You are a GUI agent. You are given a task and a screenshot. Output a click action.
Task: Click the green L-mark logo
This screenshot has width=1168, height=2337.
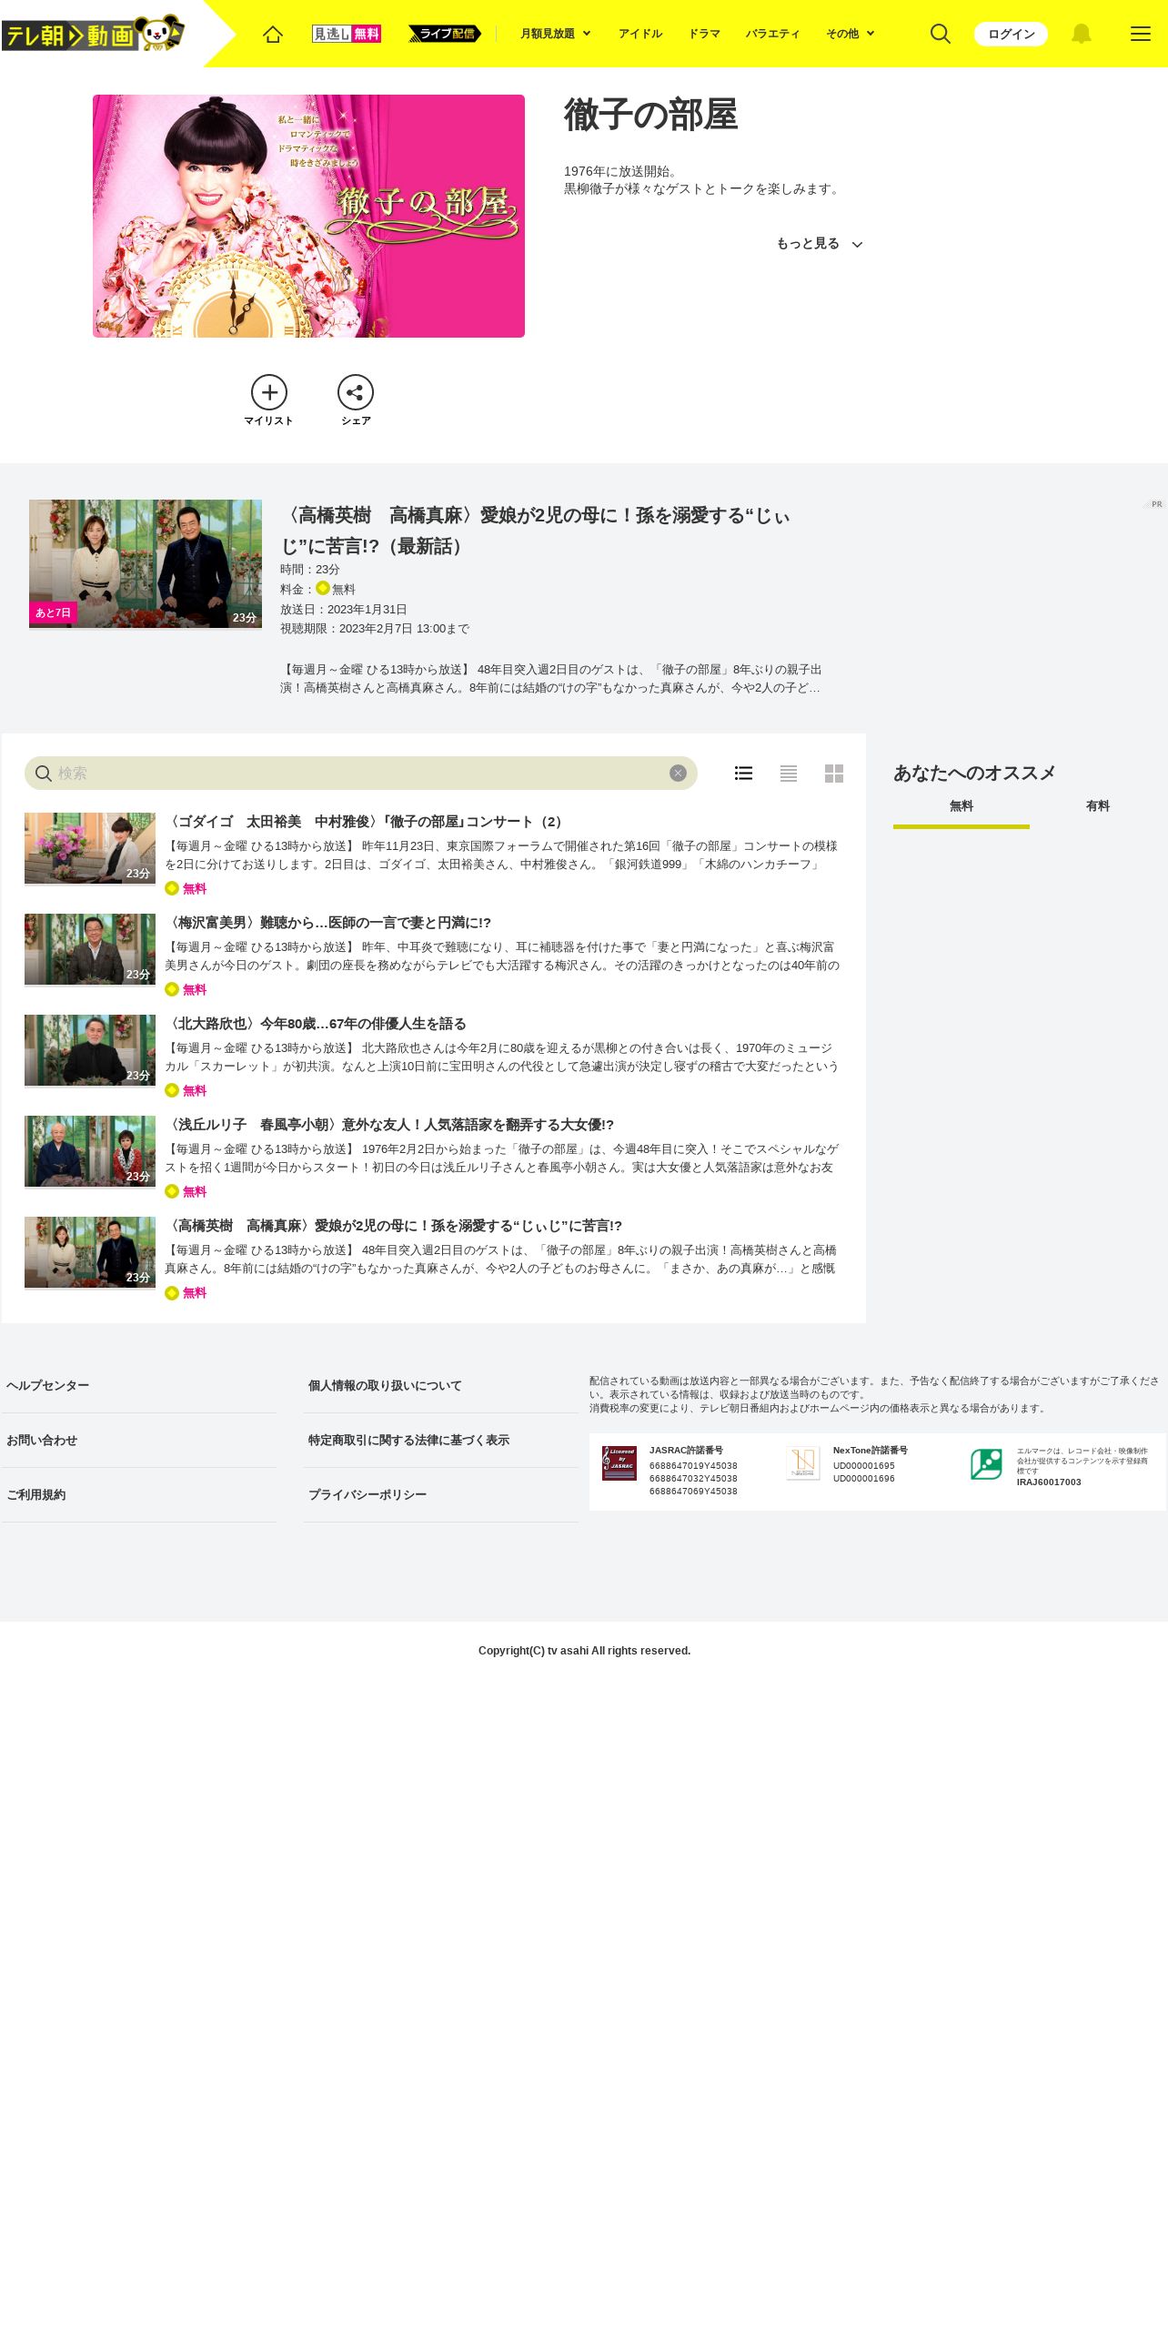pyautogui.click(x=986, y=1464)
